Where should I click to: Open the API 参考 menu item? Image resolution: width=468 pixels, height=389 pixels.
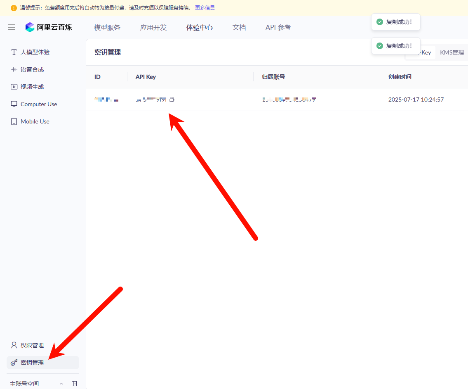click(278, 27)
